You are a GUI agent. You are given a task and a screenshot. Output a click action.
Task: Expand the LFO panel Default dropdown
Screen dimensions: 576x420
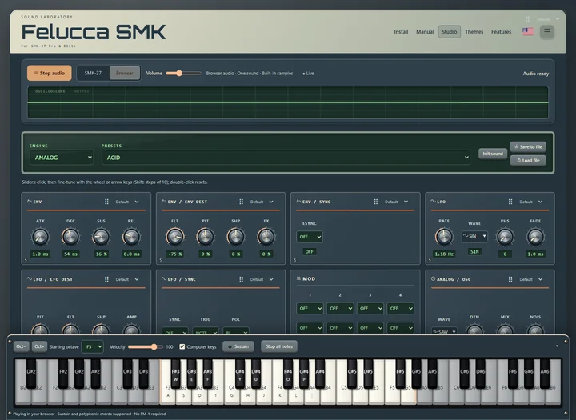click(531, 202)
